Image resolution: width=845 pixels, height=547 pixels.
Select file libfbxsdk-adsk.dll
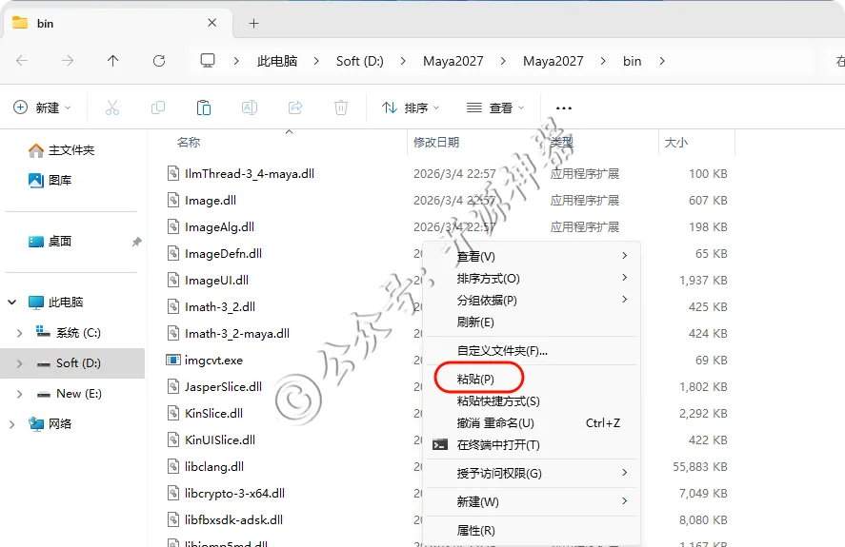click(233, 520)
